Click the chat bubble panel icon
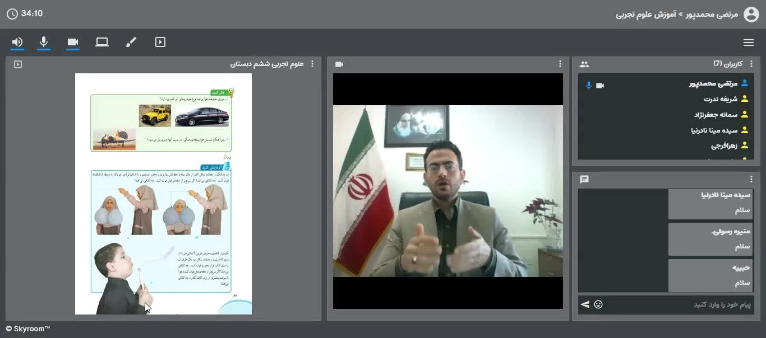Image resolution: width=766 pixels, height=338 pixels. pos(584,179)
